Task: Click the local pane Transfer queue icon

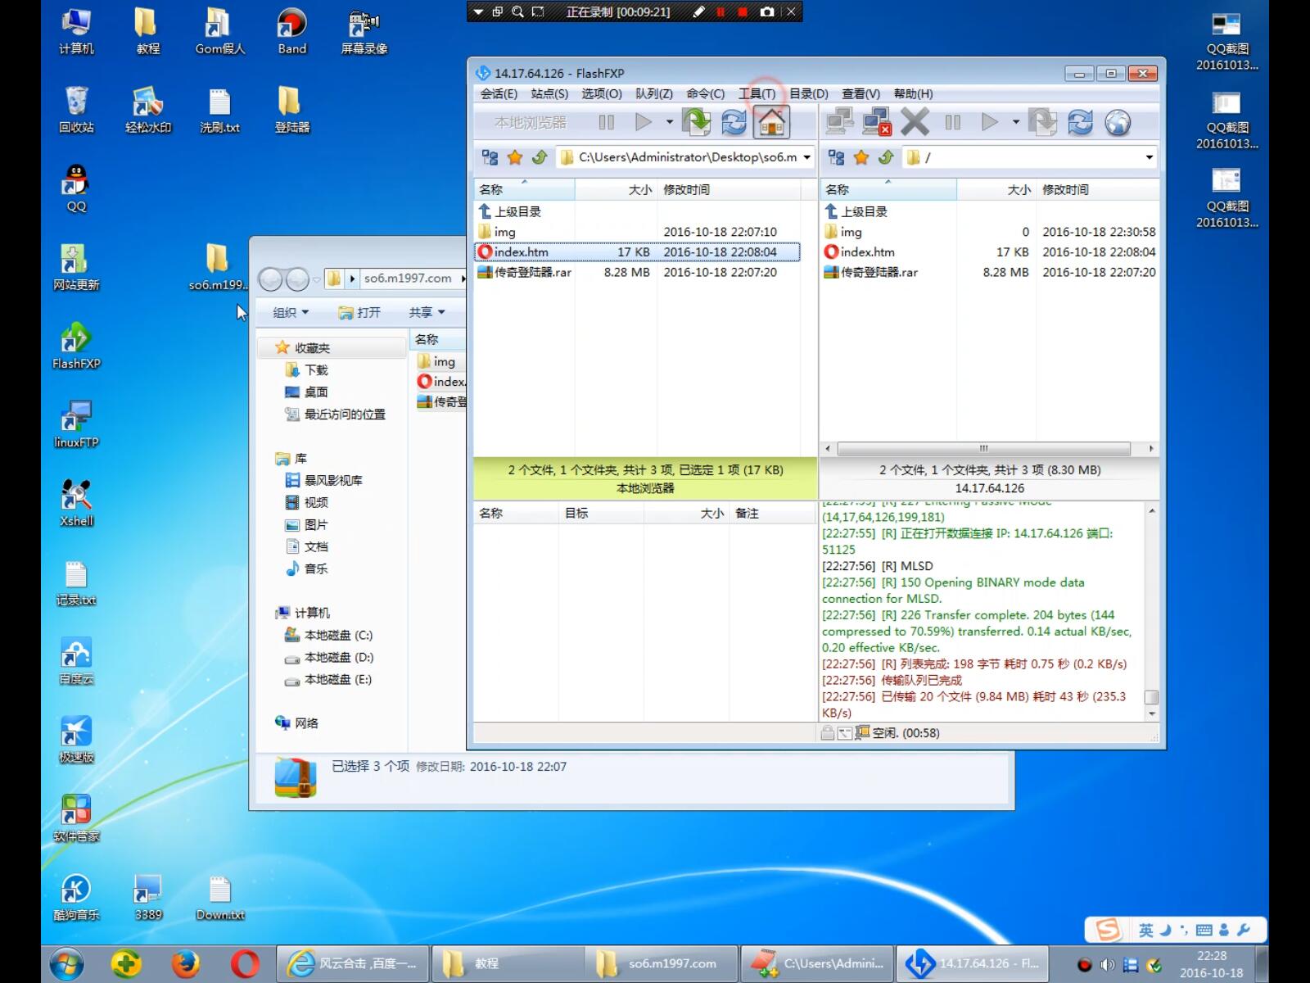Action: click(697, 122)
